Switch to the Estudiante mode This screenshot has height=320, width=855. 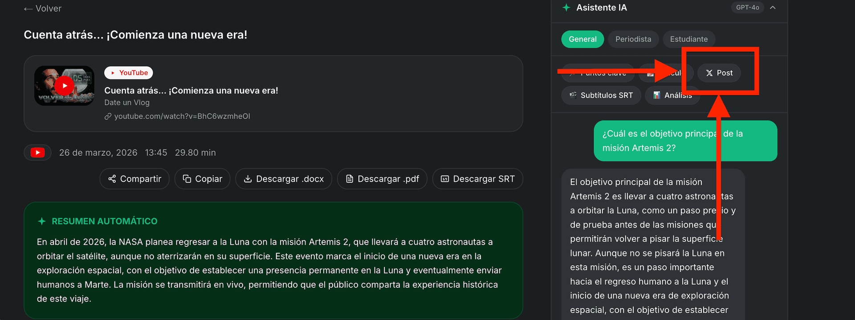coord(689,39)
